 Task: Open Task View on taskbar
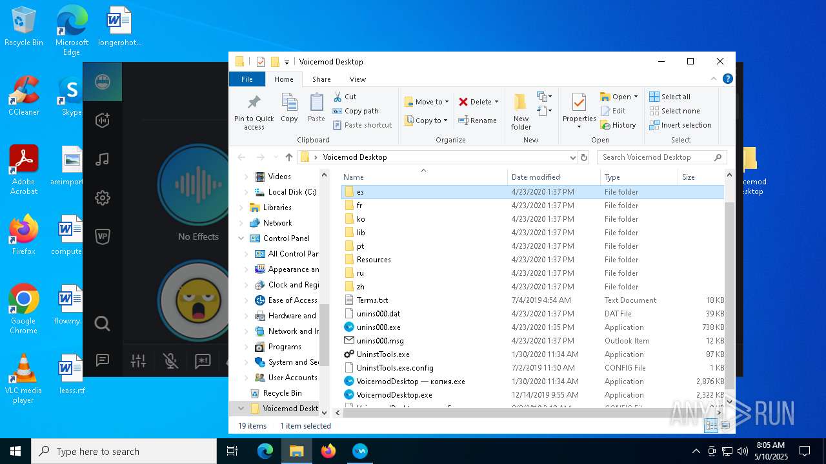click(233, 451)
